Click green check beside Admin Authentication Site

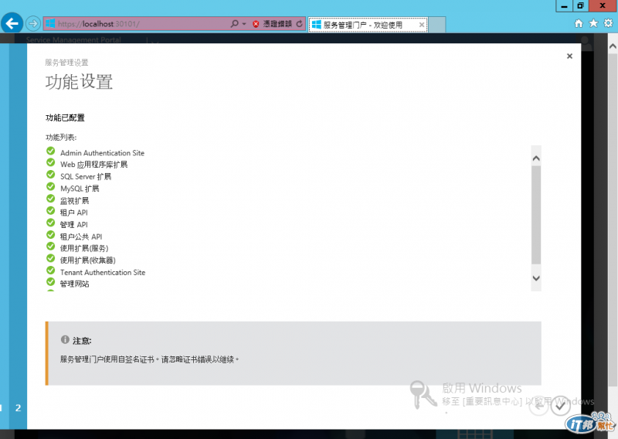point(50,151)
